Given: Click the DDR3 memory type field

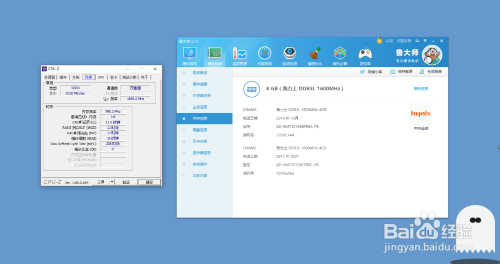Looking at the screenshot, I should pos(75,88).
